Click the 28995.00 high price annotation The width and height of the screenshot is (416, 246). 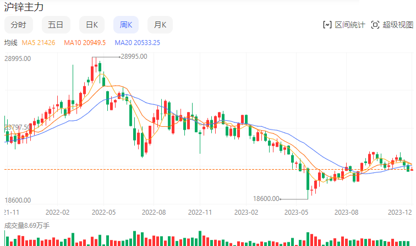pyautogui.click(x=134, y=56)
